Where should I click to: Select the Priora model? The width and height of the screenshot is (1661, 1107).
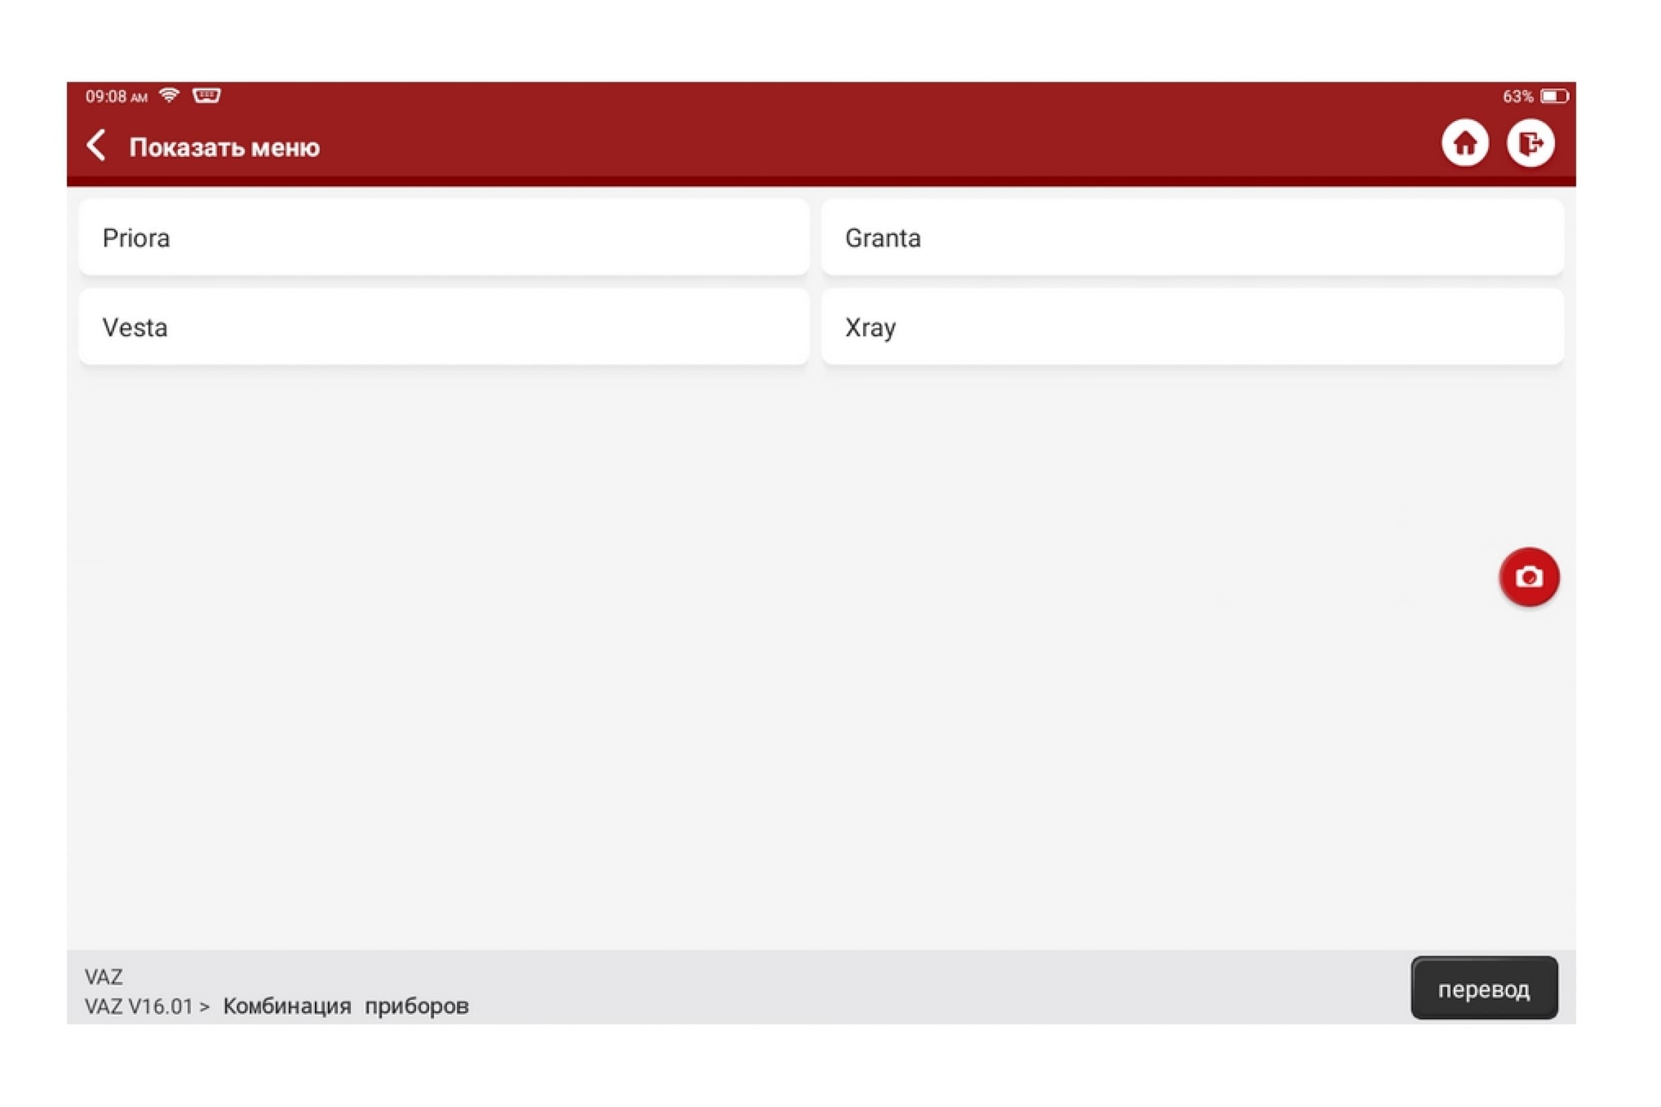coord(444,238)
